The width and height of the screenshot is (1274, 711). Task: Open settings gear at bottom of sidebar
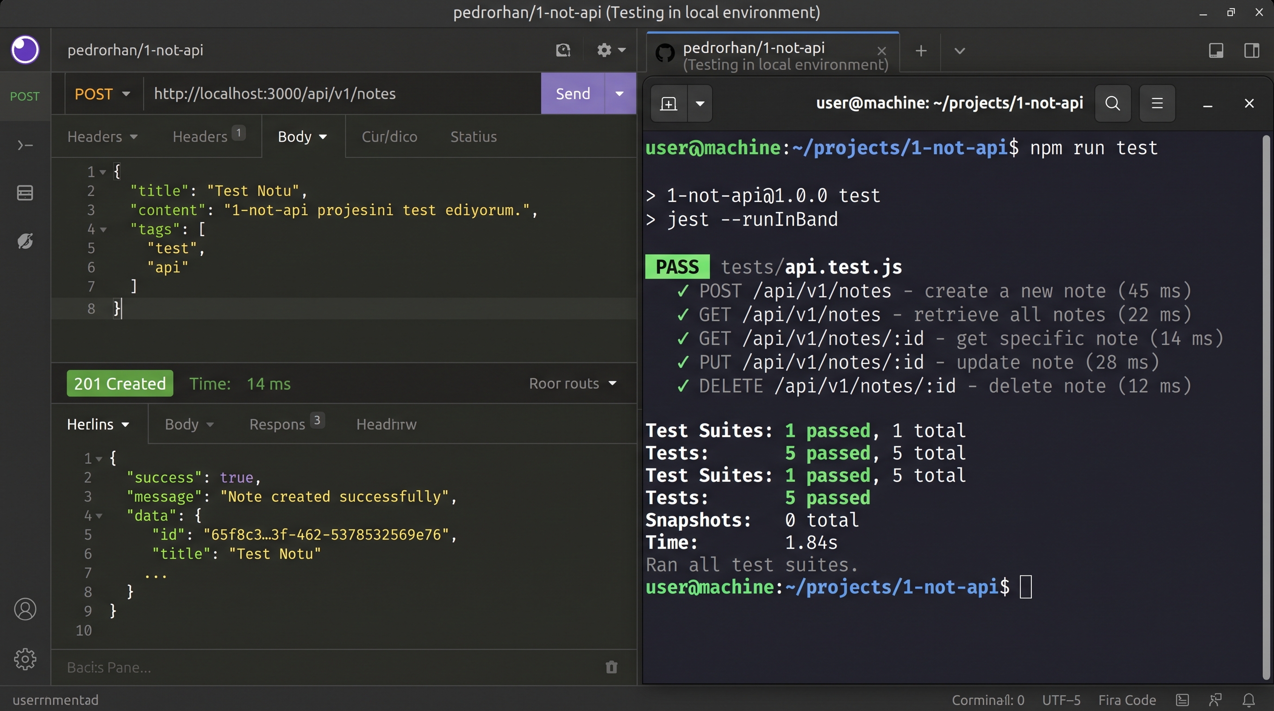pos(25,659)
